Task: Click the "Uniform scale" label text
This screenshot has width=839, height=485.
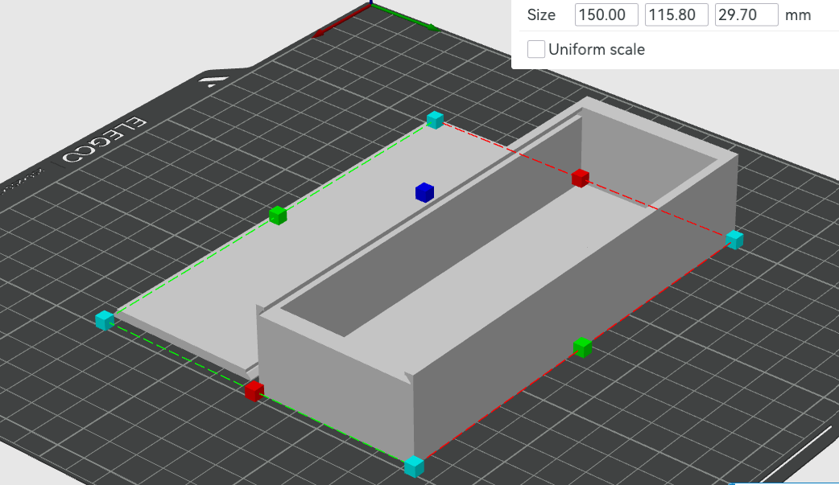Action: pyautogui.click(x=597, y=49)
